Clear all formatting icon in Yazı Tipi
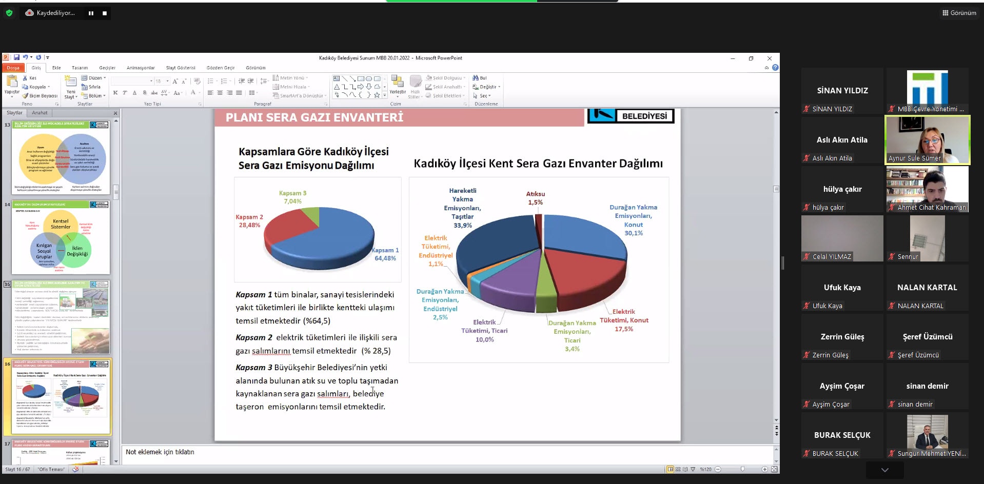The image size is (984, 484). [x=197, y=81]
